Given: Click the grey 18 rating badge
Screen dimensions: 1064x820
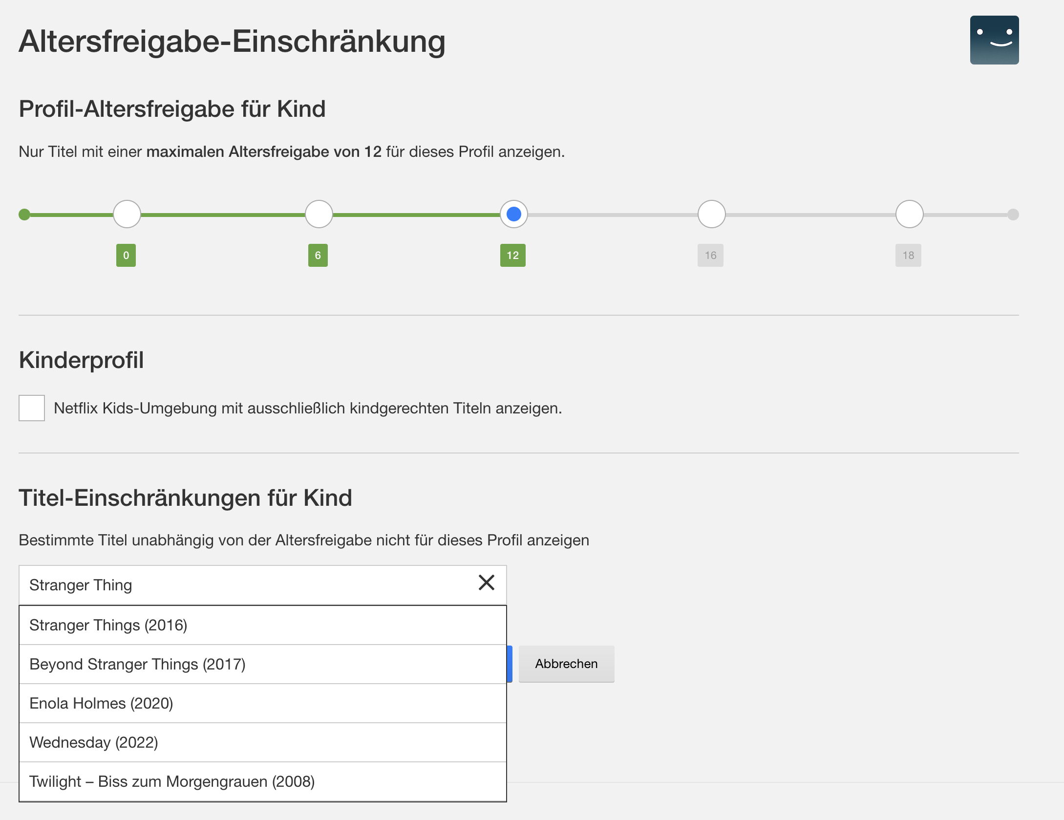Looking at the screenshot, I should click(908, 255).
